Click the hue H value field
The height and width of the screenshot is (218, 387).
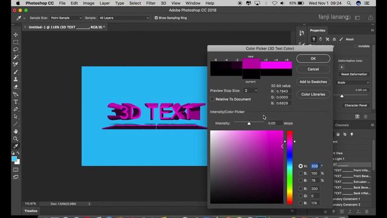pos(314,166)
